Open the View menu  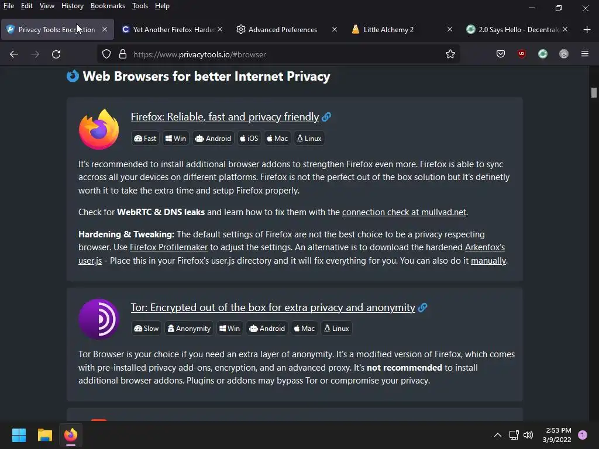(x=47, y=6)
